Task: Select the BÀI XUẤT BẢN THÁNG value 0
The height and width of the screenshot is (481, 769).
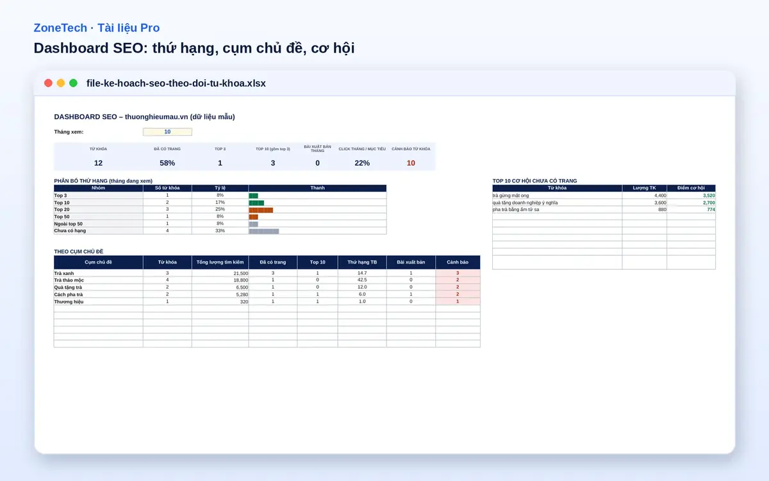Action: [x=317, y=163]
